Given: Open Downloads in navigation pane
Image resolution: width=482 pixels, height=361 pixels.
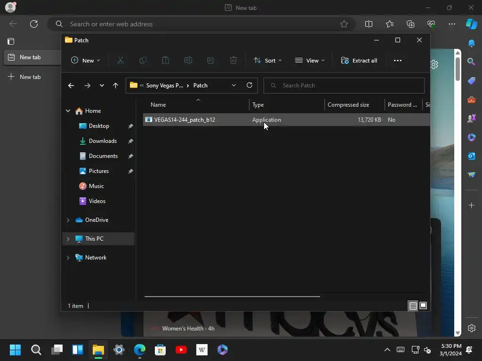Looking at the screenshot, I should (x=103, y=141).
